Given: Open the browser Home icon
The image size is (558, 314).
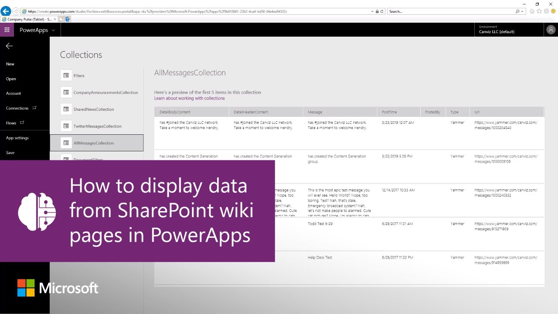Looking at the screenshot, I should click(532, 11).
